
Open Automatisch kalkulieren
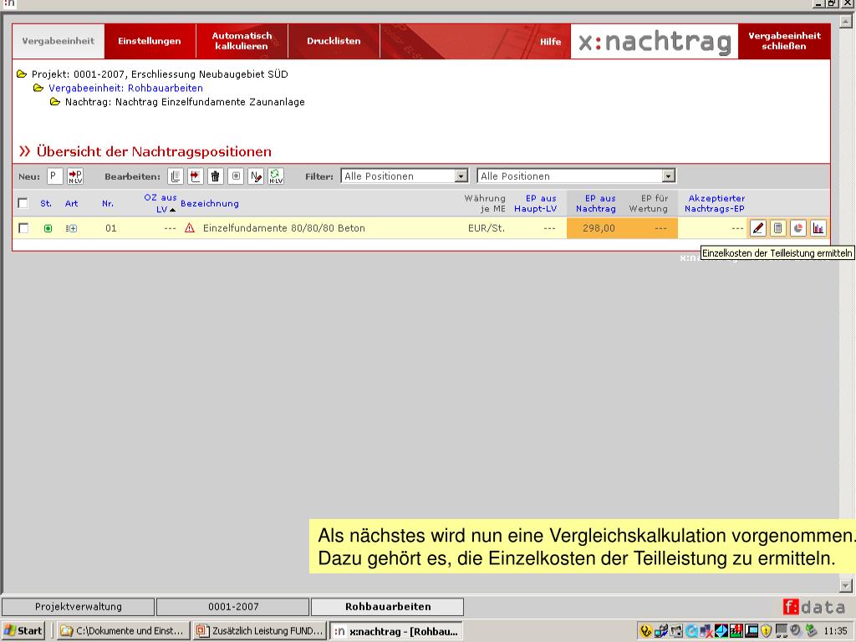242,41
